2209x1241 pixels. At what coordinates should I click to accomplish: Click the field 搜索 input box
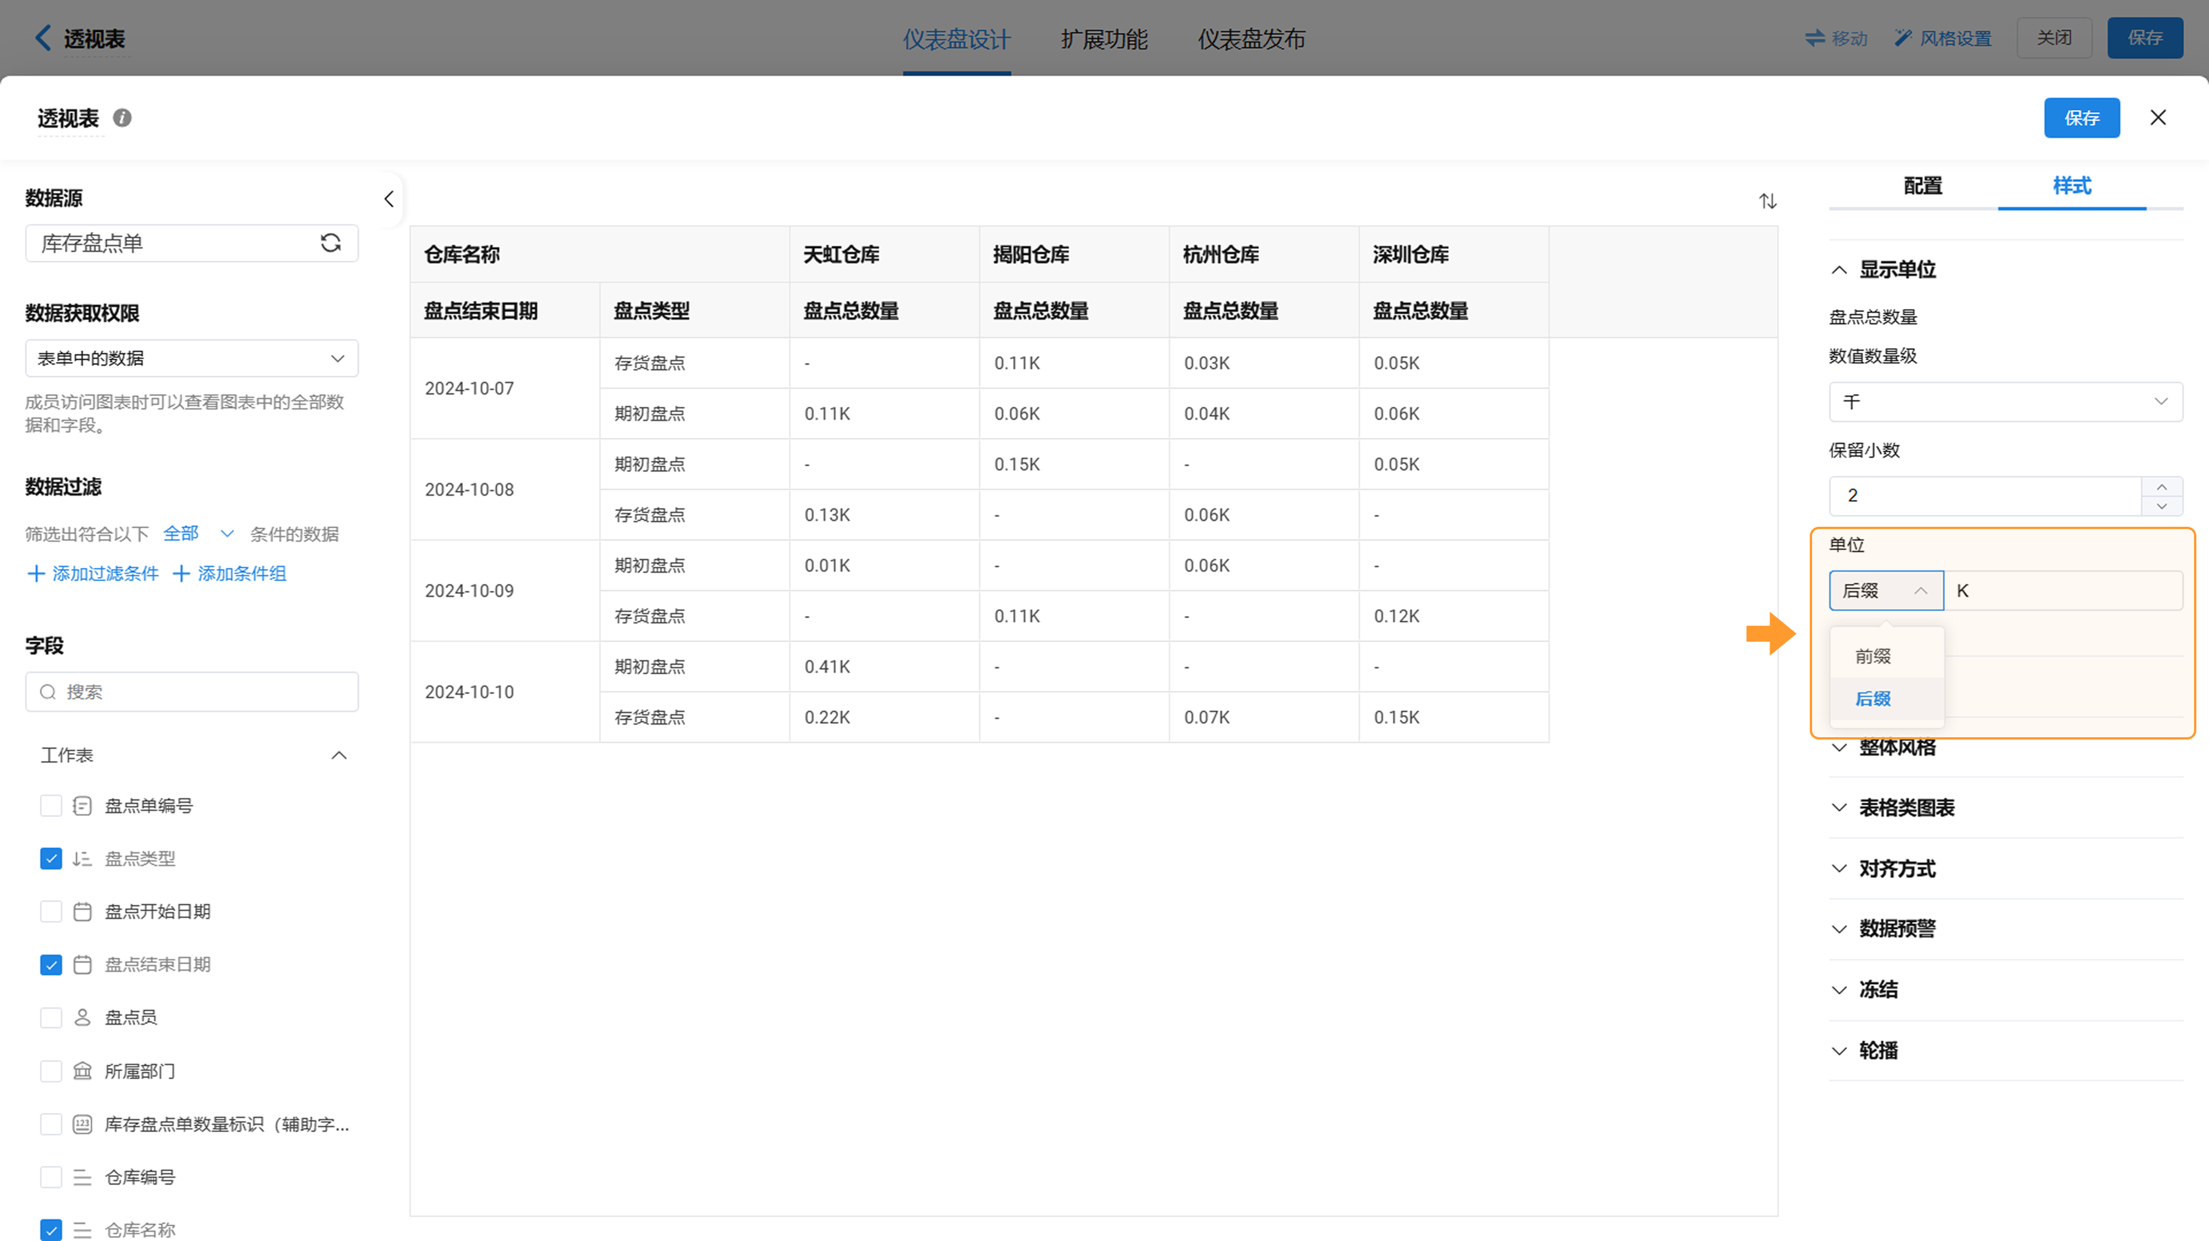click(x=192, y=692)
